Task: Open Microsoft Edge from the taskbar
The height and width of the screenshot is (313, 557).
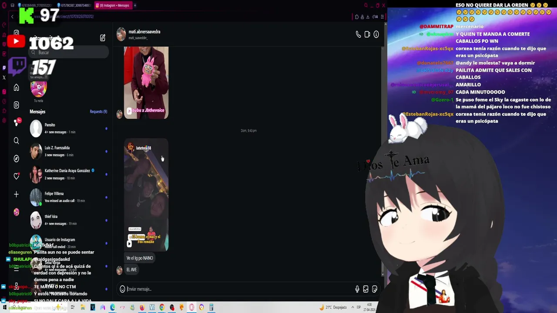Action: click(x=113, y=307)
